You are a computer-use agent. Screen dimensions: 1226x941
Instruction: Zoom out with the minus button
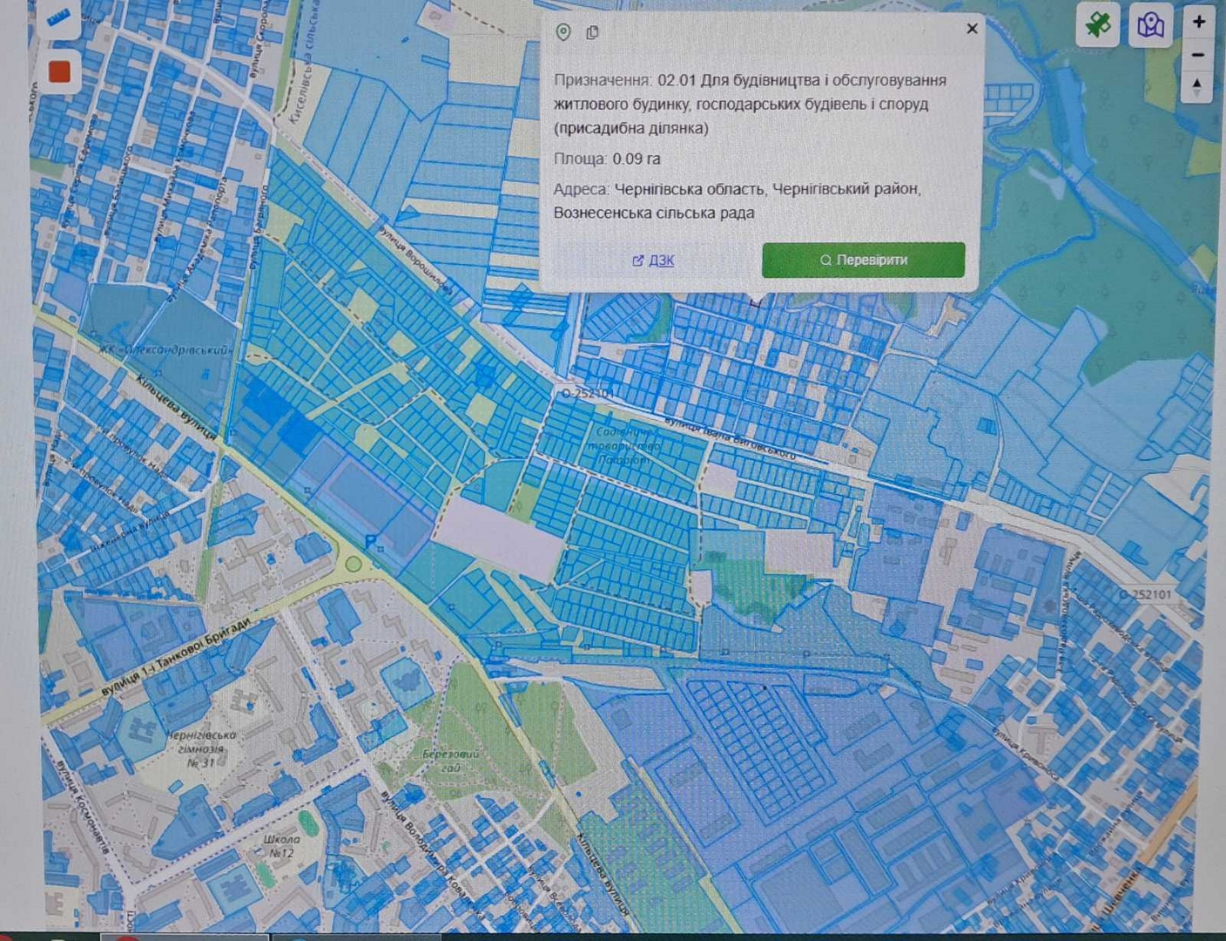point(1198,54)
